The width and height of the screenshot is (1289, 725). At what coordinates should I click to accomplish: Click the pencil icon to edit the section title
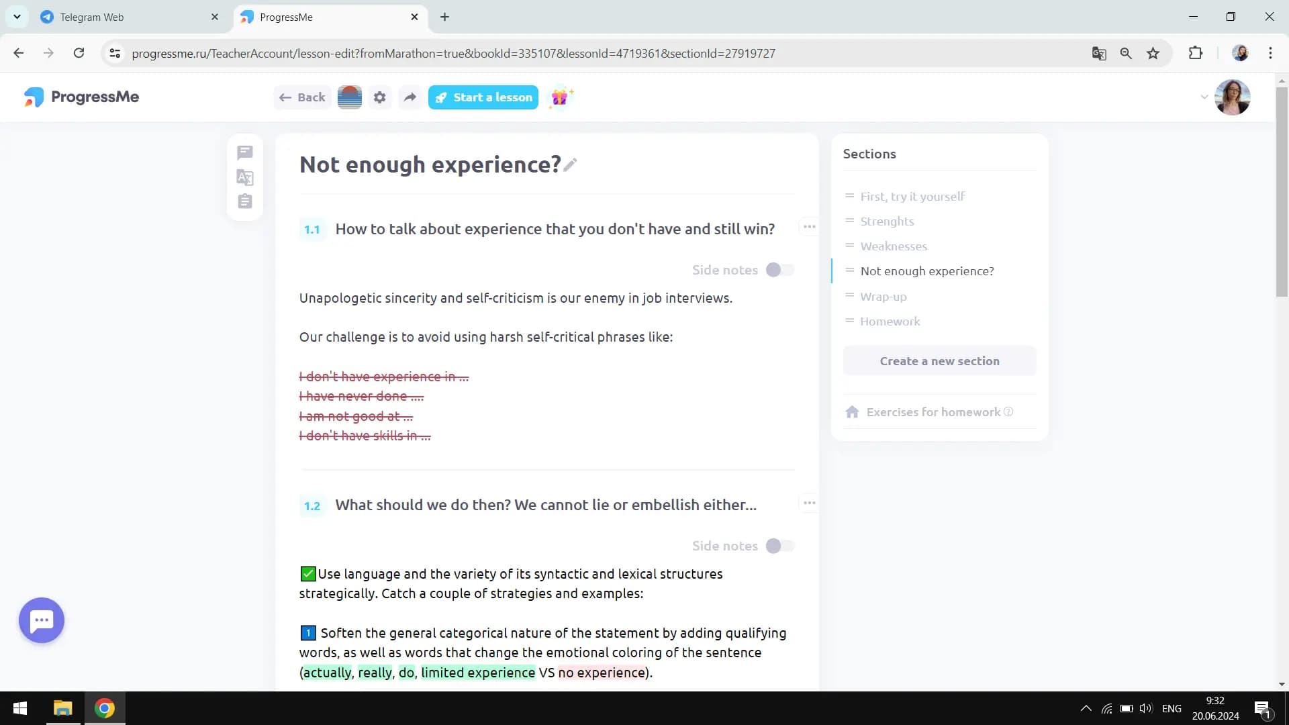click(570, 165)
